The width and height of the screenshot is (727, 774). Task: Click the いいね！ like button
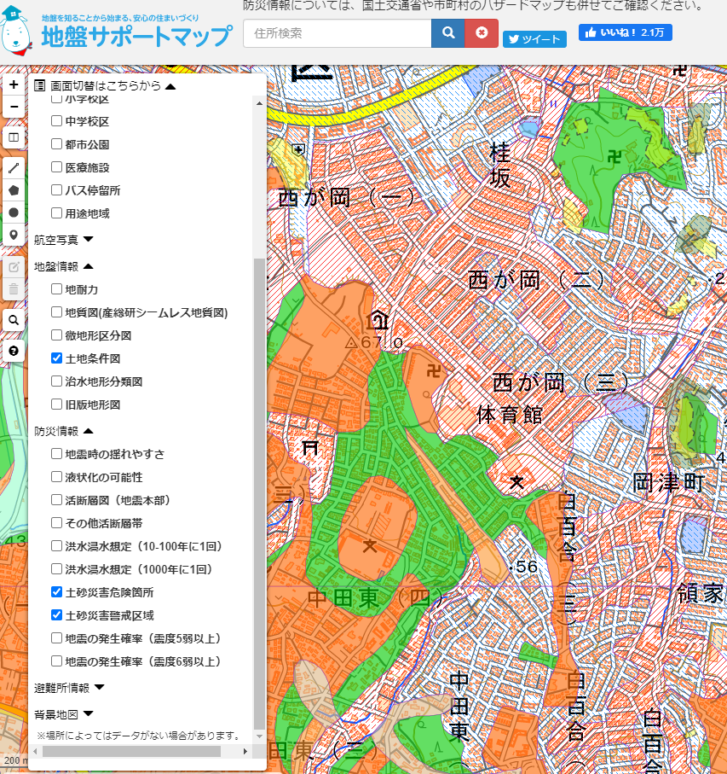tap(626, 32)
